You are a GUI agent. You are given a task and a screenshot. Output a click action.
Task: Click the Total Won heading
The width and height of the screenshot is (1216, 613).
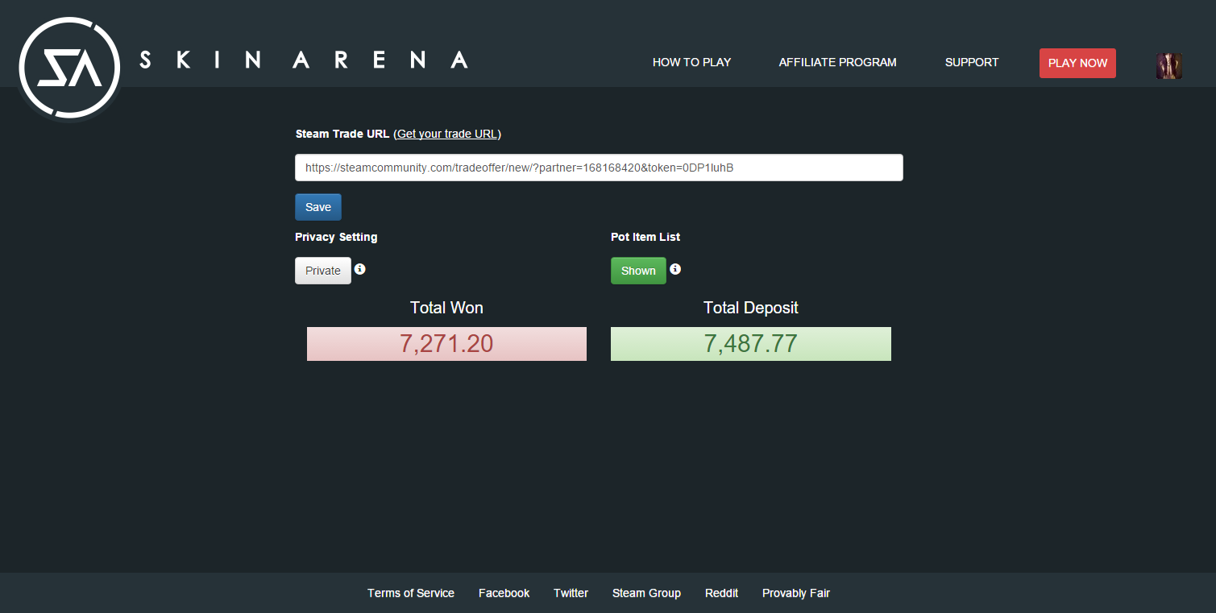[446, 308]
